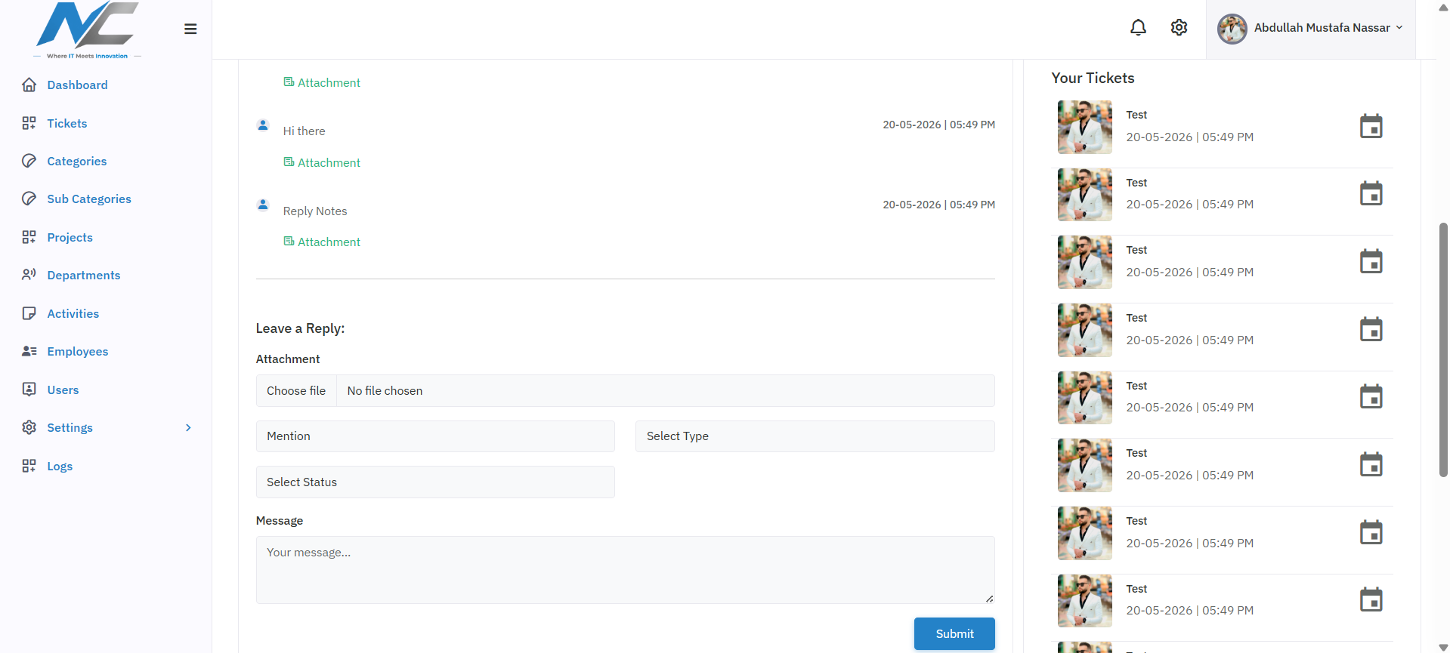1450x653 pixels.
Task: Submit the reply
Action: [x=954, y=634]
